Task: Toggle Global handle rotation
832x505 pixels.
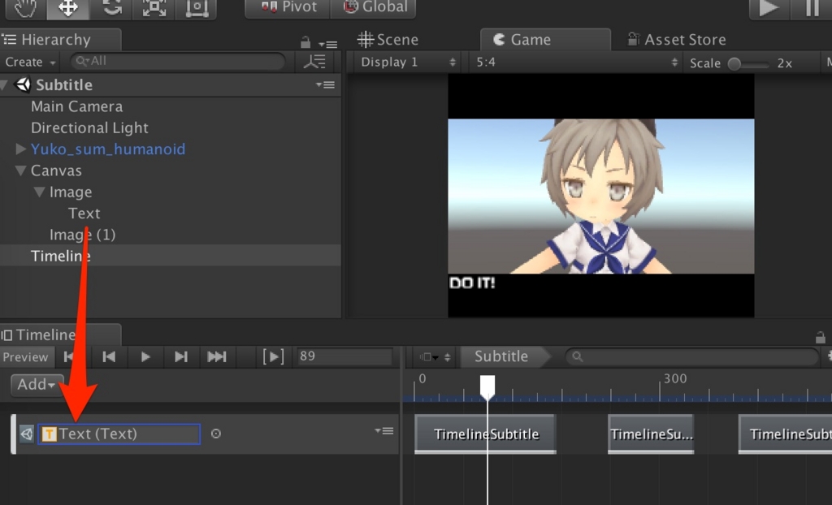Action: (374, 7)
